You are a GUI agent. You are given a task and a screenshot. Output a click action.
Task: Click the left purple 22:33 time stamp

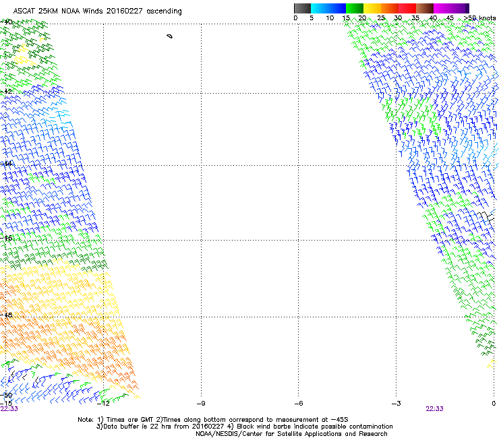tap(9, 409)
